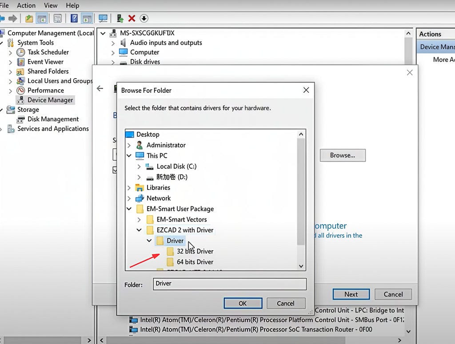Expand Performance node chevron
This screenshot has height=344, width=455.
(11, 91)
